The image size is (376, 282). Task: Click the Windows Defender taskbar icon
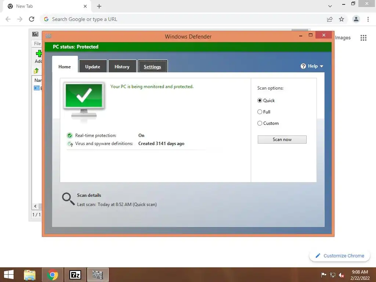98,275
